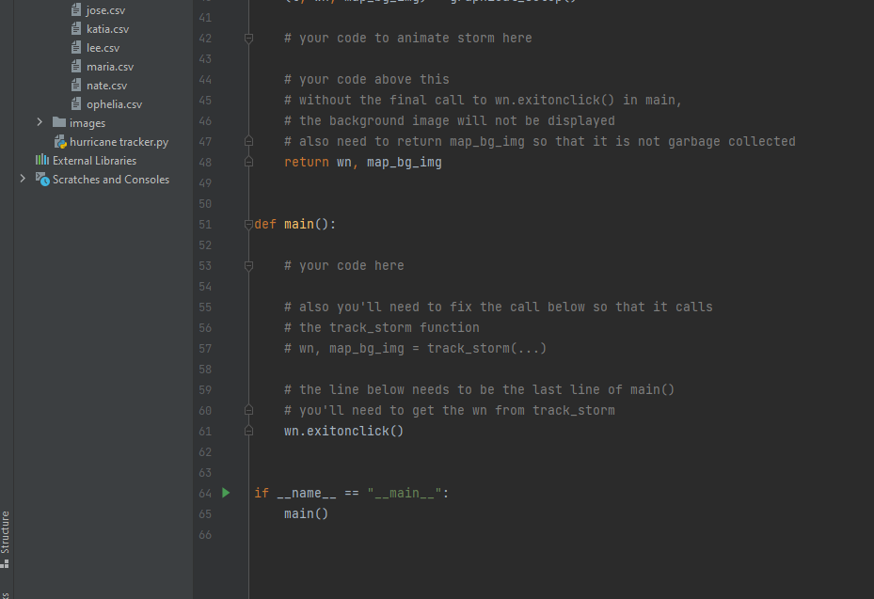
Task: Click the Scratches and Consoles icon
Action: tap(42, 179)
